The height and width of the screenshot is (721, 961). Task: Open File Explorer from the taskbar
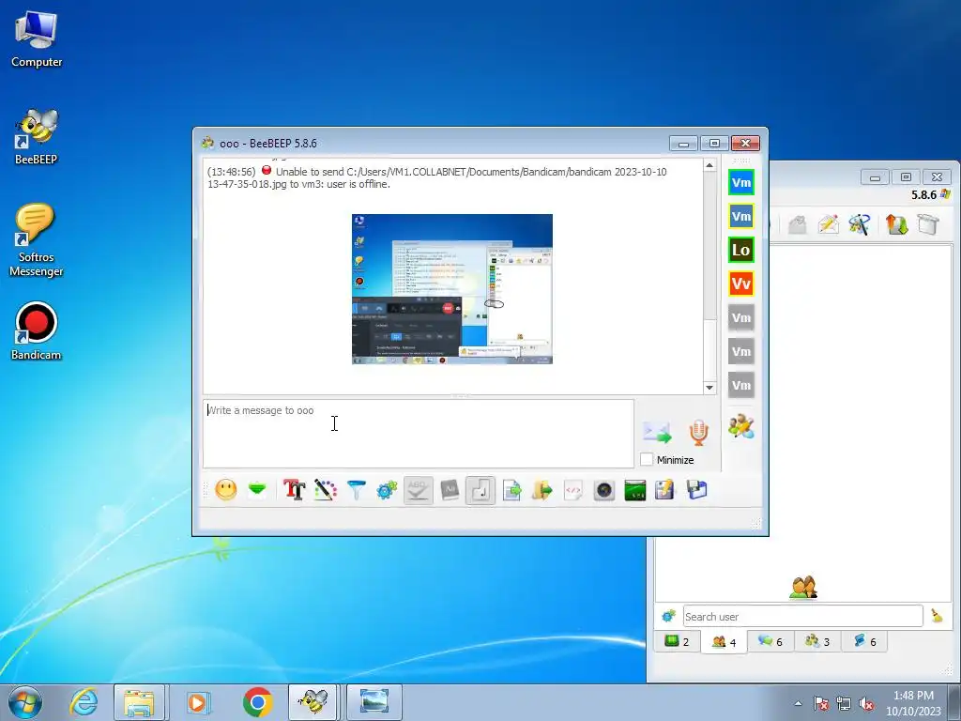pos(139,702)
